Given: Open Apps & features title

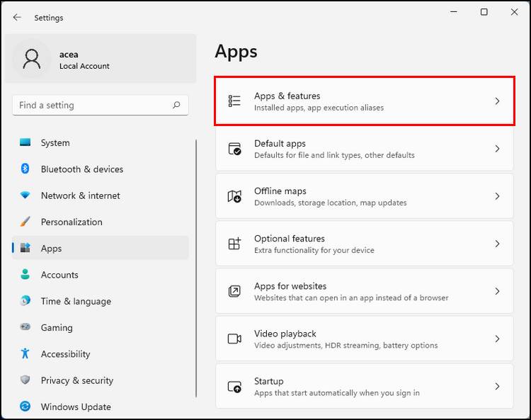Looking at the screenshot, I should tap(287, 96).
